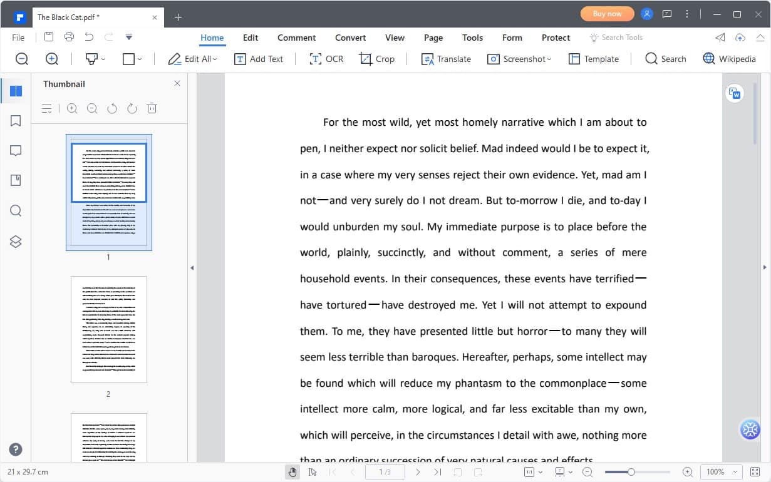Switch to the Convert tab

[350, 38]
